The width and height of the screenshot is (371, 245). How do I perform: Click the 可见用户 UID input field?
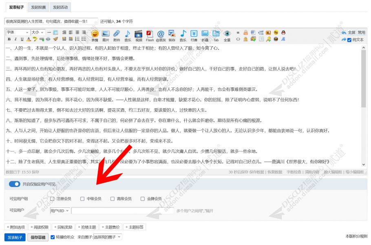pyautogui.click(x=123, y=211)
